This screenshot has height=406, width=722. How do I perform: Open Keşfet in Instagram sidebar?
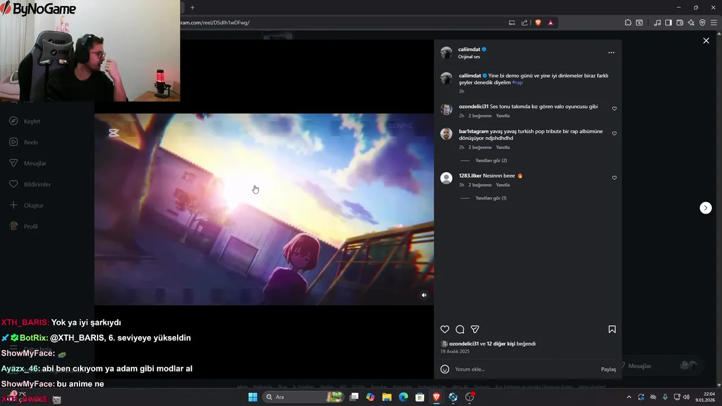click(x=32, y=121)
